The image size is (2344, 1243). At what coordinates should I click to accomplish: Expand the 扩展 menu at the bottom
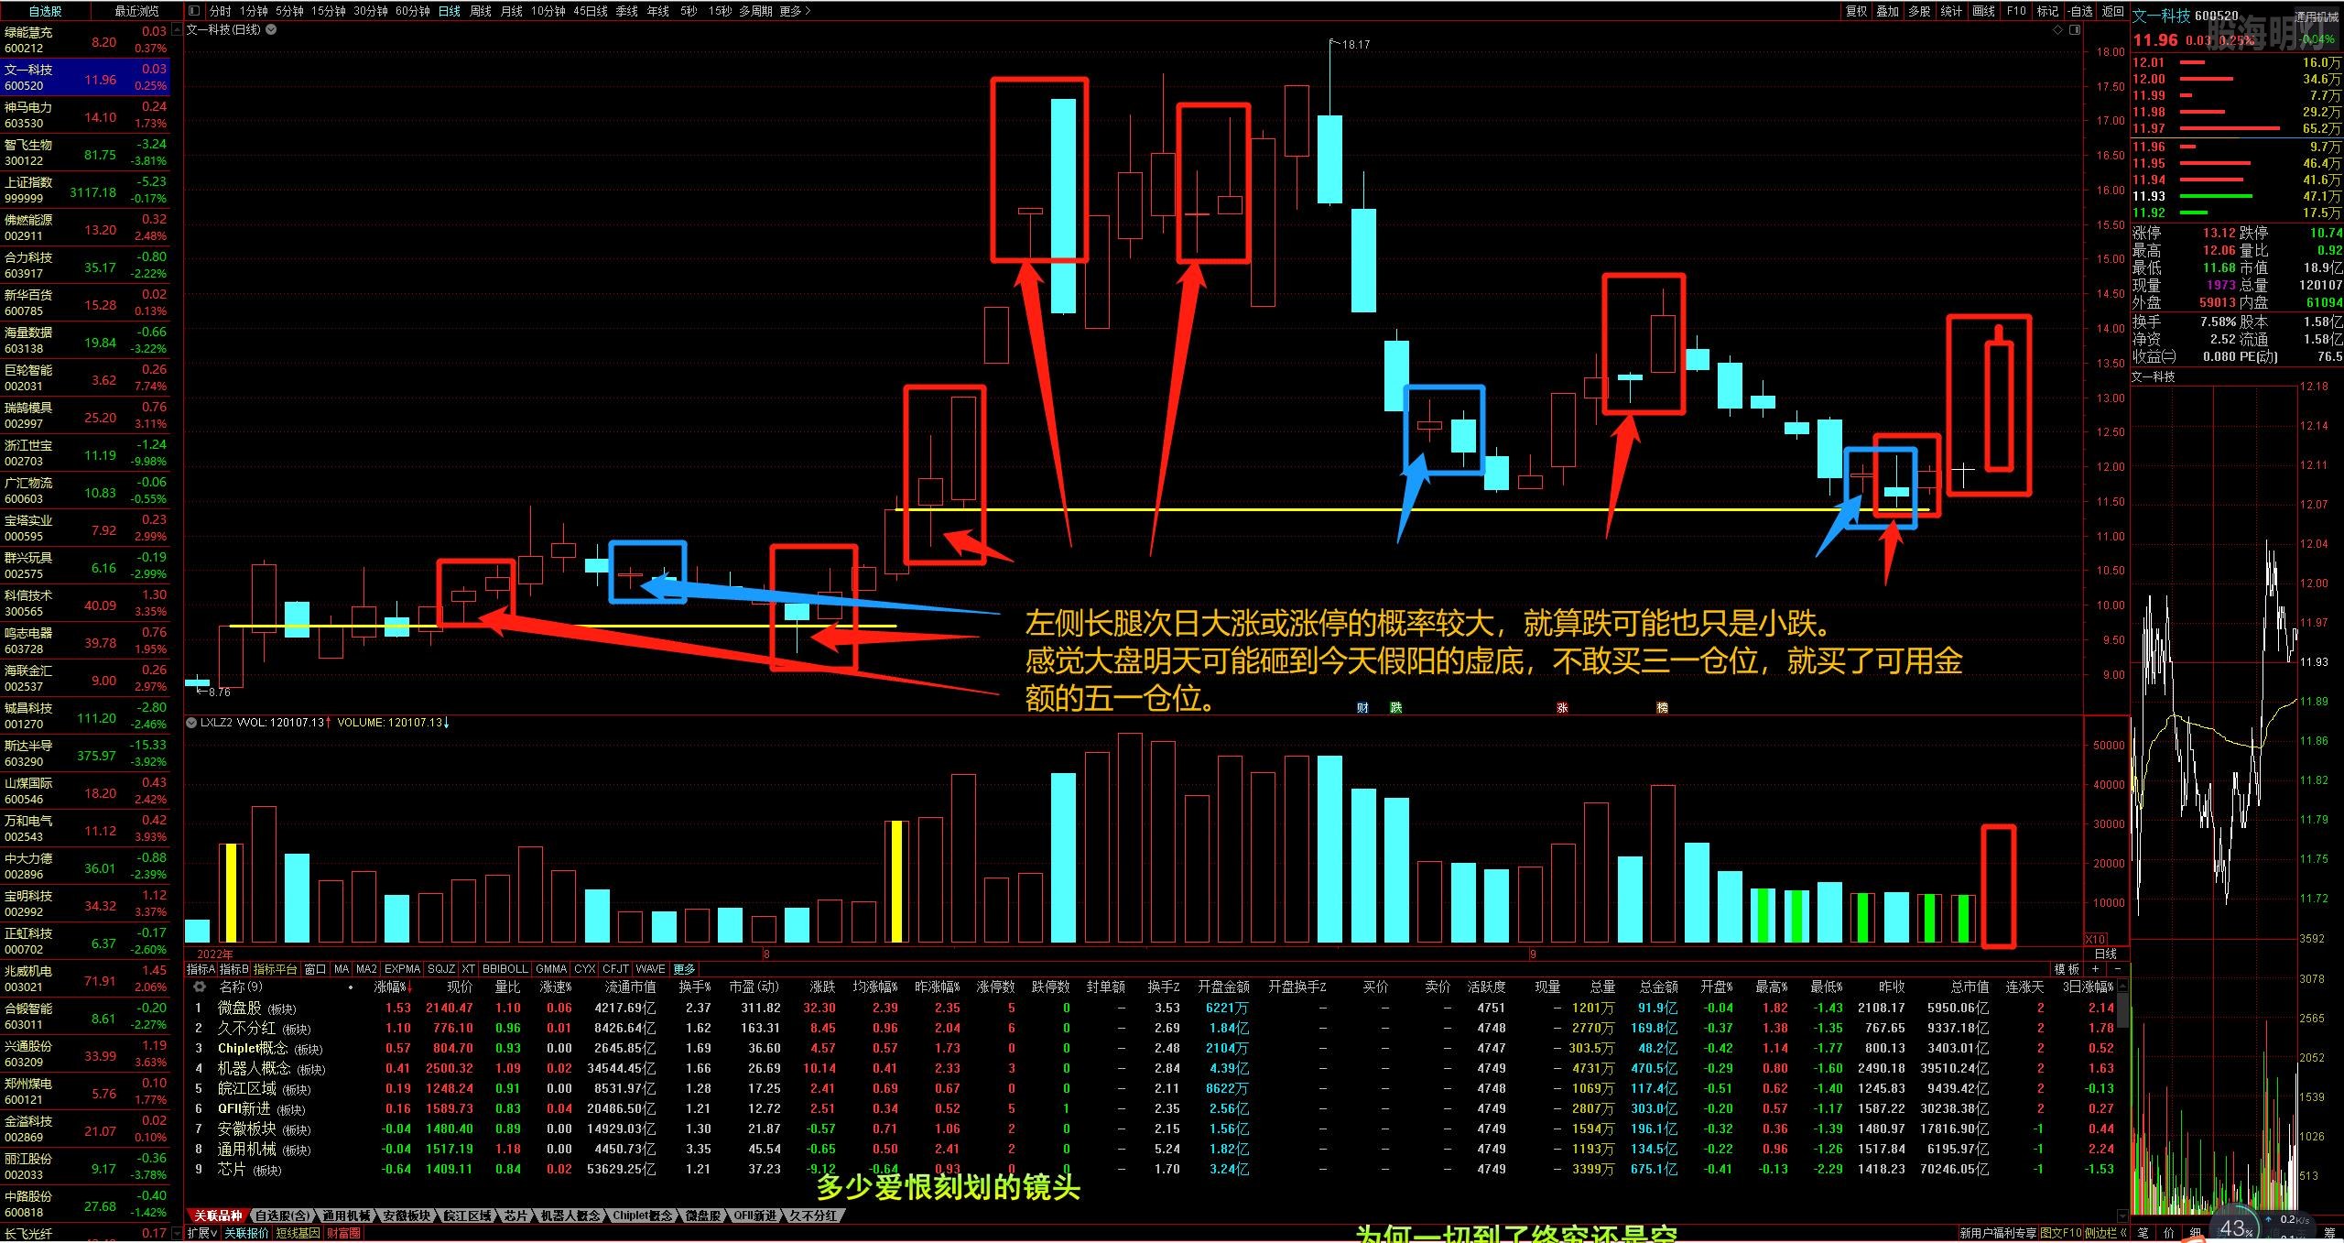pos(202,1233)
